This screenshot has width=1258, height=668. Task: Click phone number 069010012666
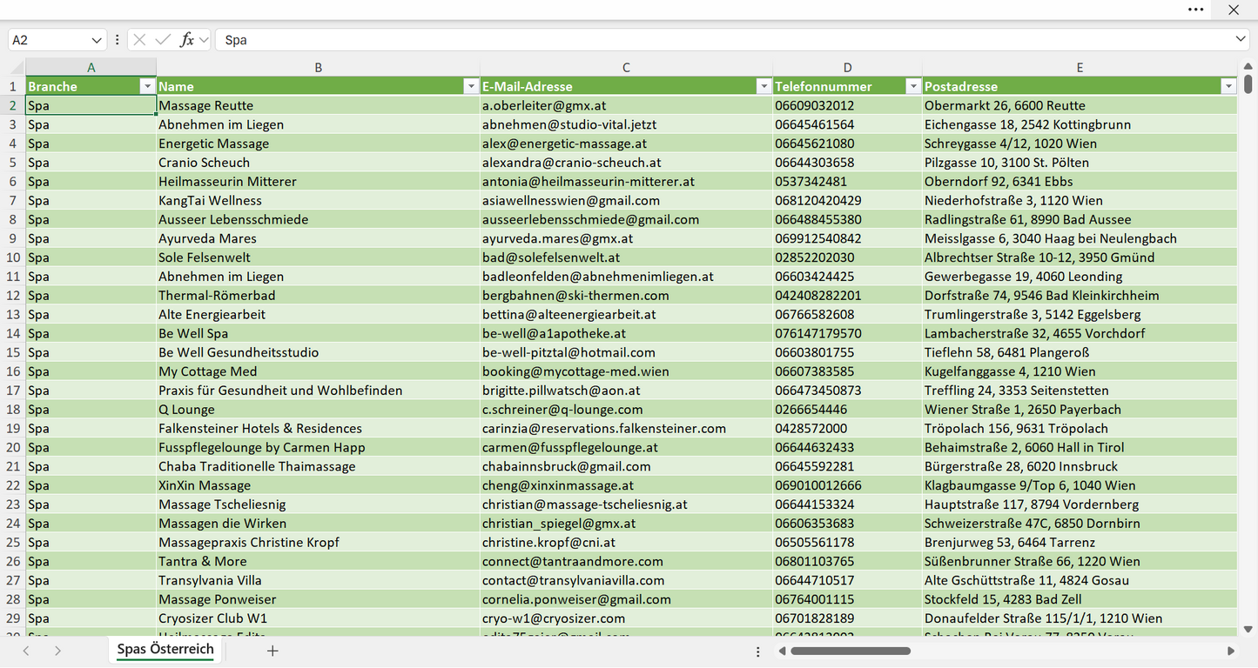pos(847,485)
